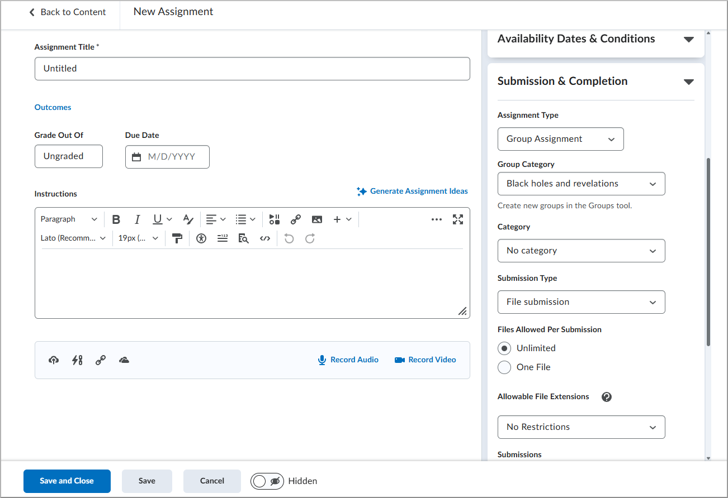
Task: Insert an image into Instructions
Action: point(317,219)
